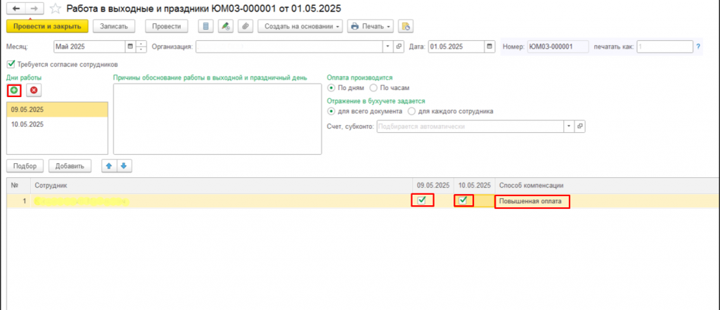Click Провести button
The height and width of the screenshot is (310, 720).
click(x=167, y=26)
